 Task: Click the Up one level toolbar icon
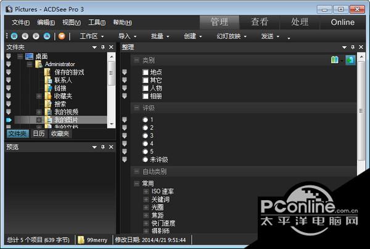click(47, 36)
